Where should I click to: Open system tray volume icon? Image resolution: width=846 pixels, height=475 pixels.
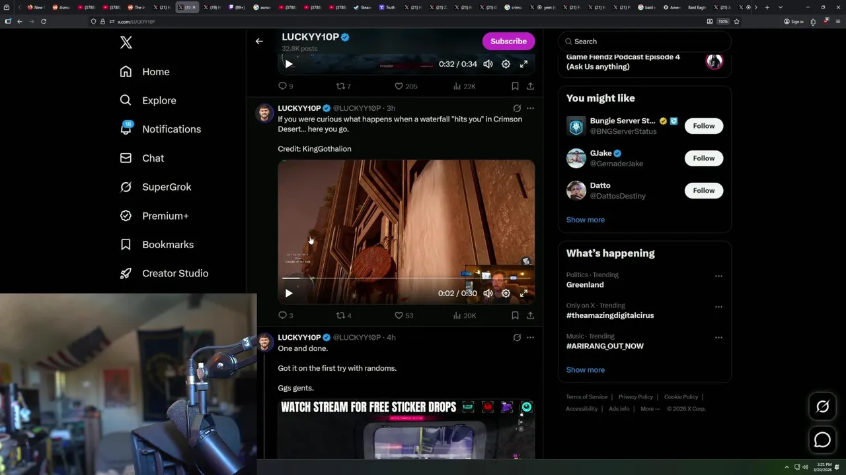click(805, 467)
